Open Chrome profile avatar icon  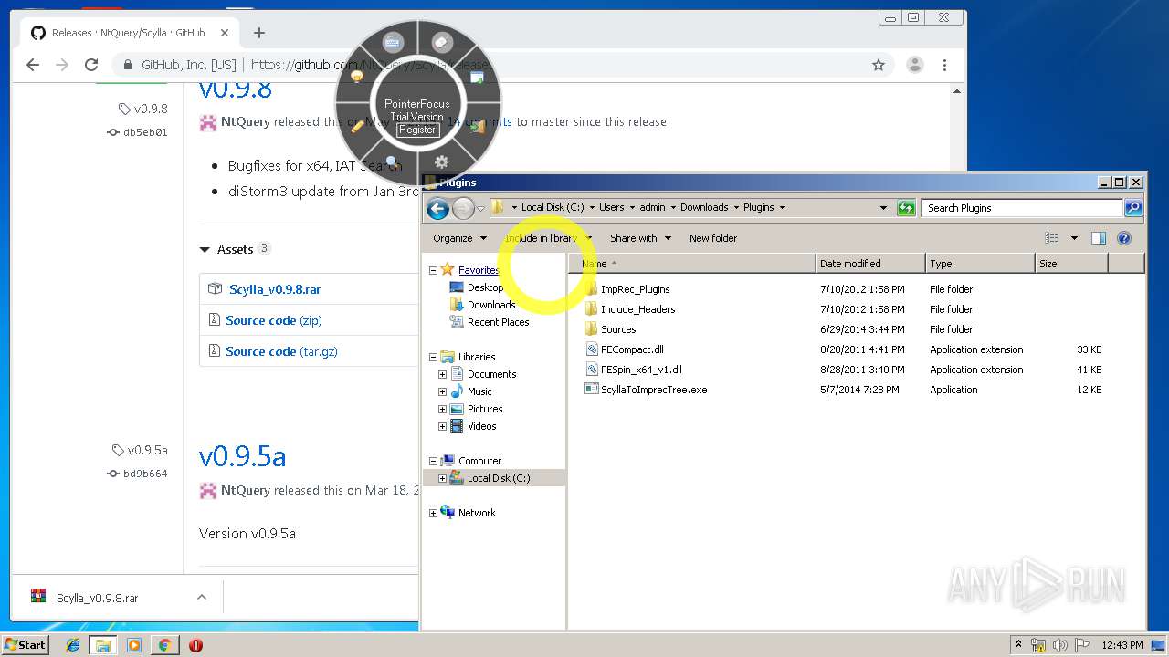914,65
